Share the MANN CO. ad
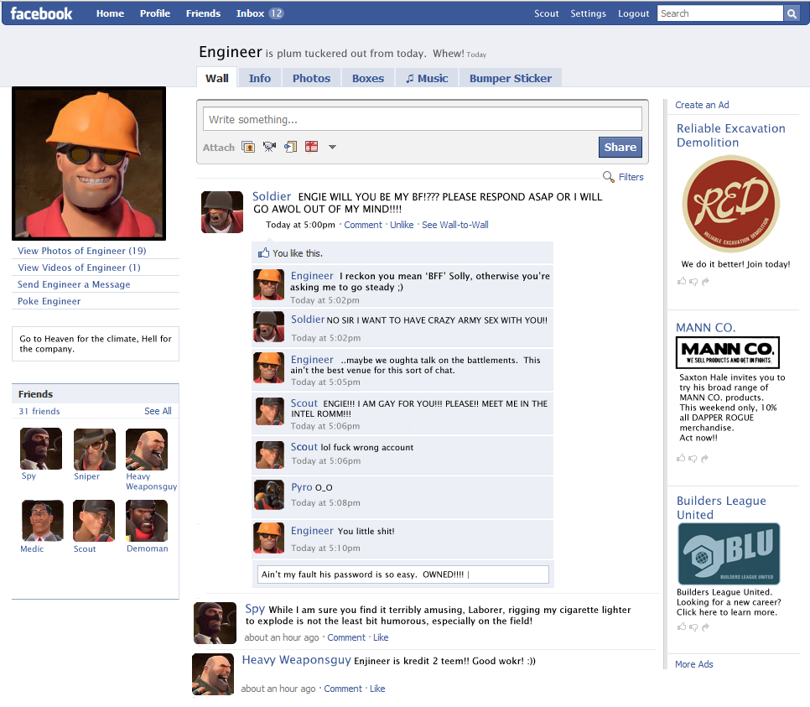Image resolution: width=810 pixels, height=707 pixels. point(705,458)
